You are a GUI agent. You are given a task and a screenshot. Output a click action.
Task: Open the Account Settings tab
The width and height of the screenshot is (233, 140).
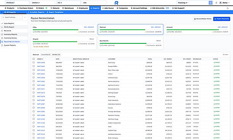click(139, 8)
